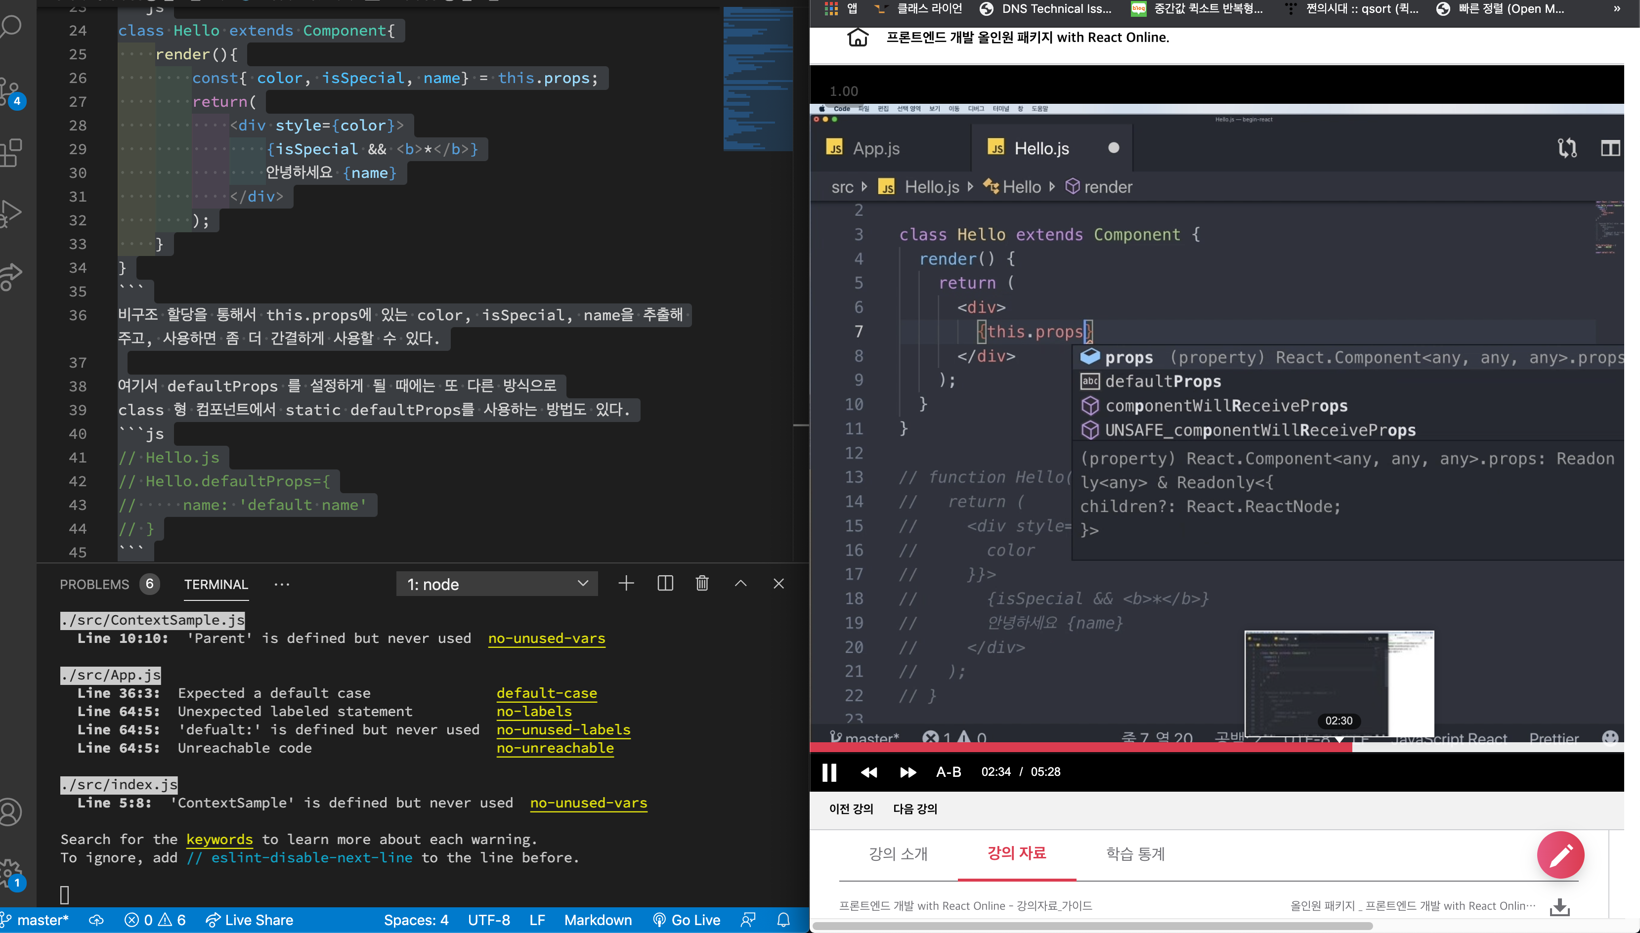
Task: Click the red pencil edit button
Action: 1560,855
